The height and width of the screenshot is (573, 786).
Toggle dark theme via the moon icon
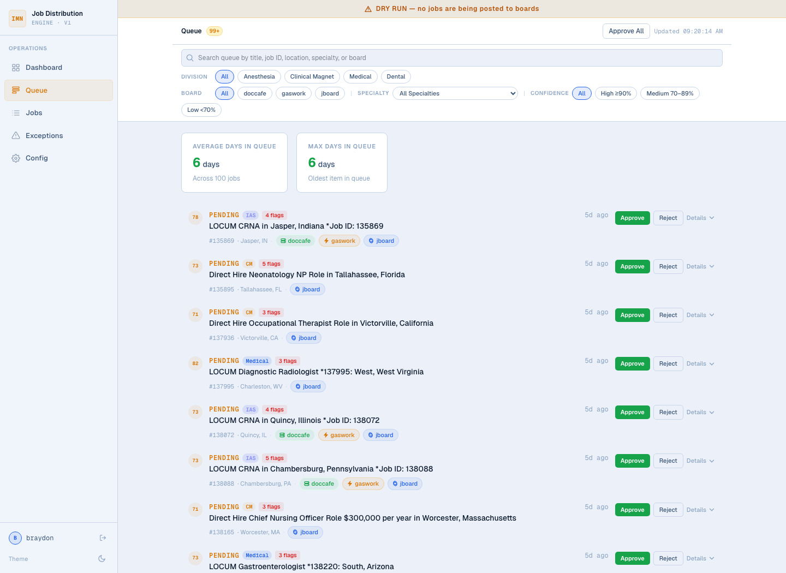tap(102, 559)
